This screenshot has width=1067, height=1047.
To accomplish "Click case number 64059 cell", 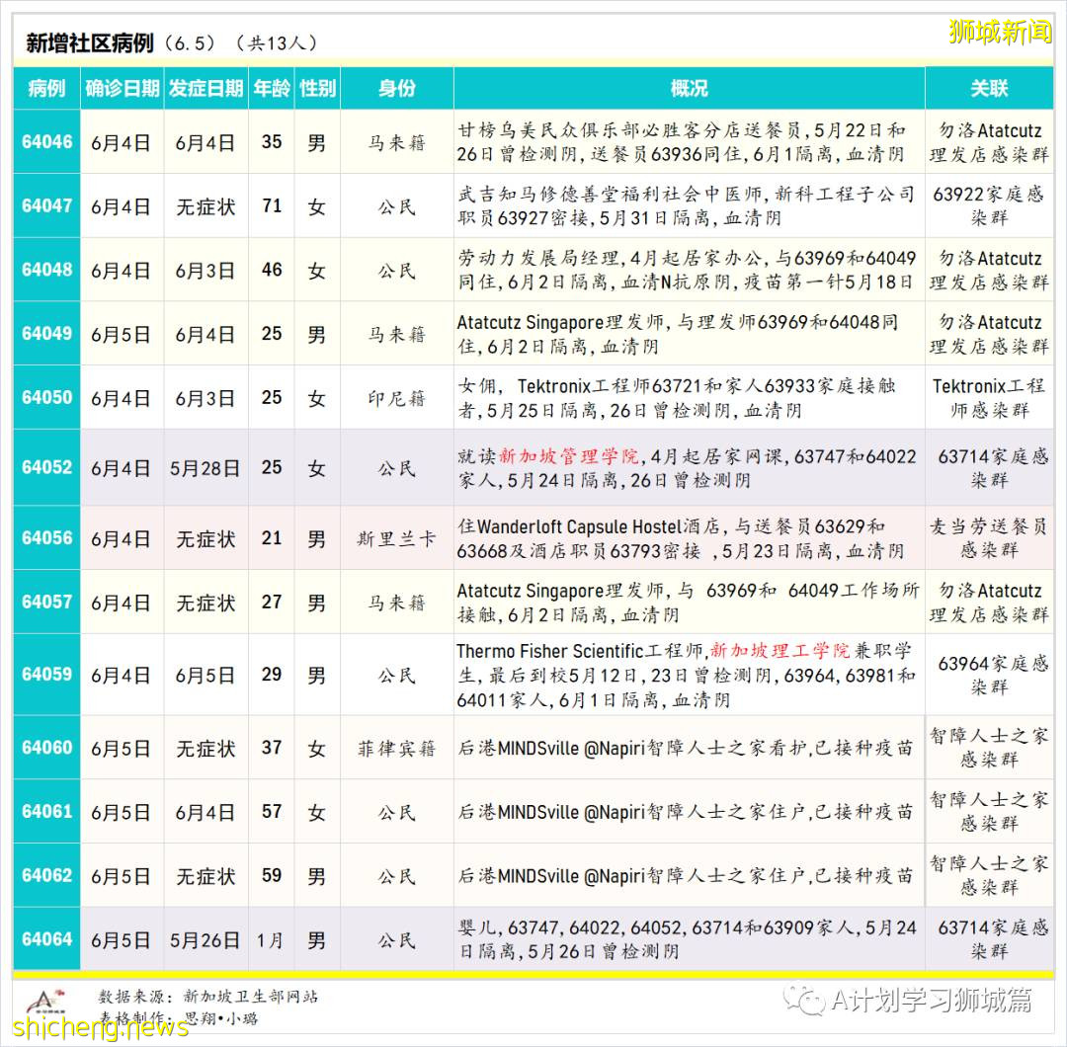I will (46, 675).
